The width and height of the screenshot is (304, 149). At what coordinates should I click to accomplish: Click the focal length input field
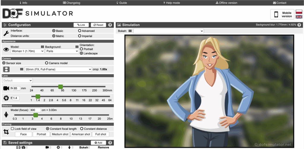tap(17, 88)
